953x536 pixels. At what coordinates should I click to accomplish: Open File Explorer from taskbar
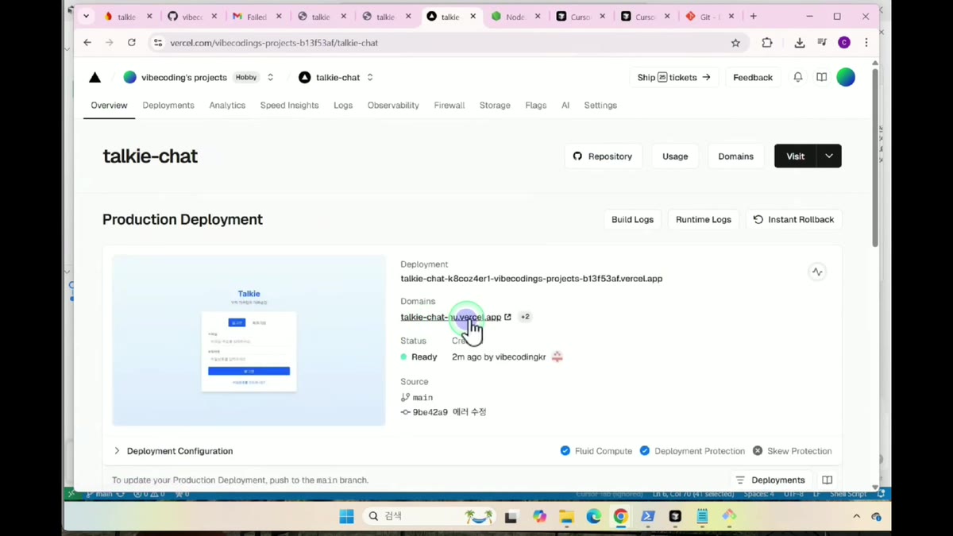[x=566, y=516]
